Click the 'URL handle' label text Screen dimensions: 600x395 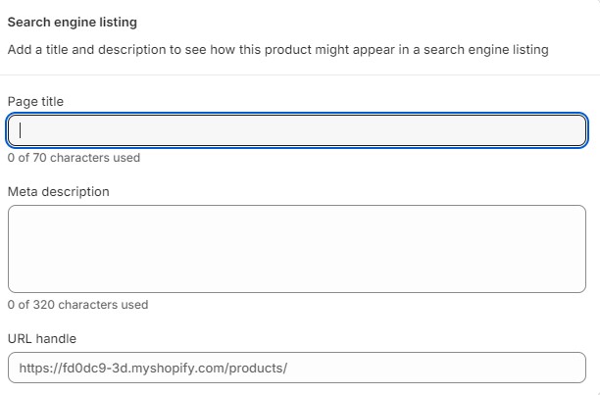[x=41, y=339]
